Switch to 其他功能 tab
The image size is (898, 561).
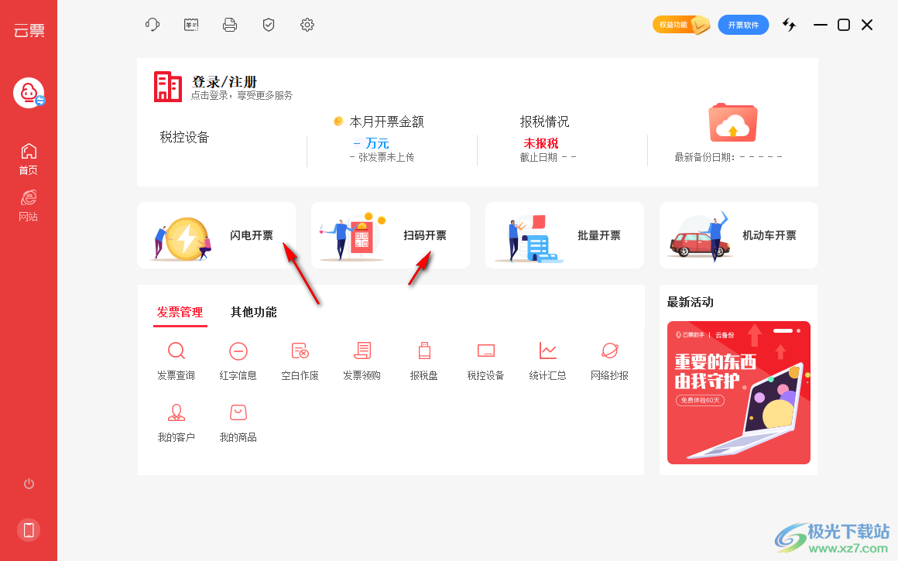(x=254, y=313)
